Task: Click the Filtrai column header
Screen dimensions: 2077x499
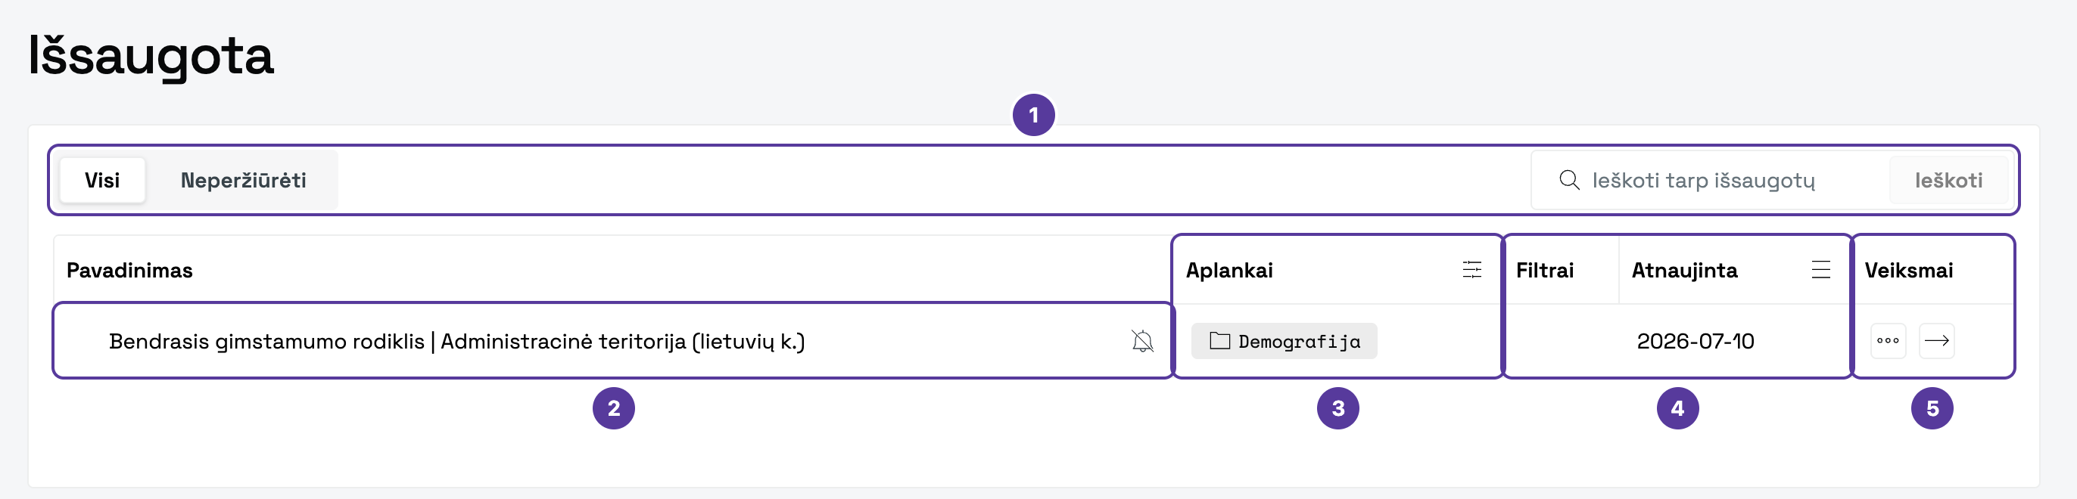Action: coord(1544,271)
